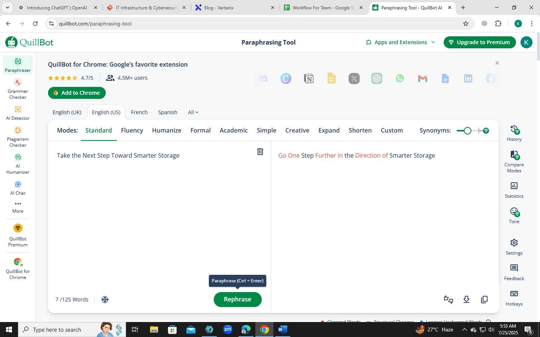Switch to Introducing ChatGPT browser tab
Screen dimensions: 540x337
(57, 7)
